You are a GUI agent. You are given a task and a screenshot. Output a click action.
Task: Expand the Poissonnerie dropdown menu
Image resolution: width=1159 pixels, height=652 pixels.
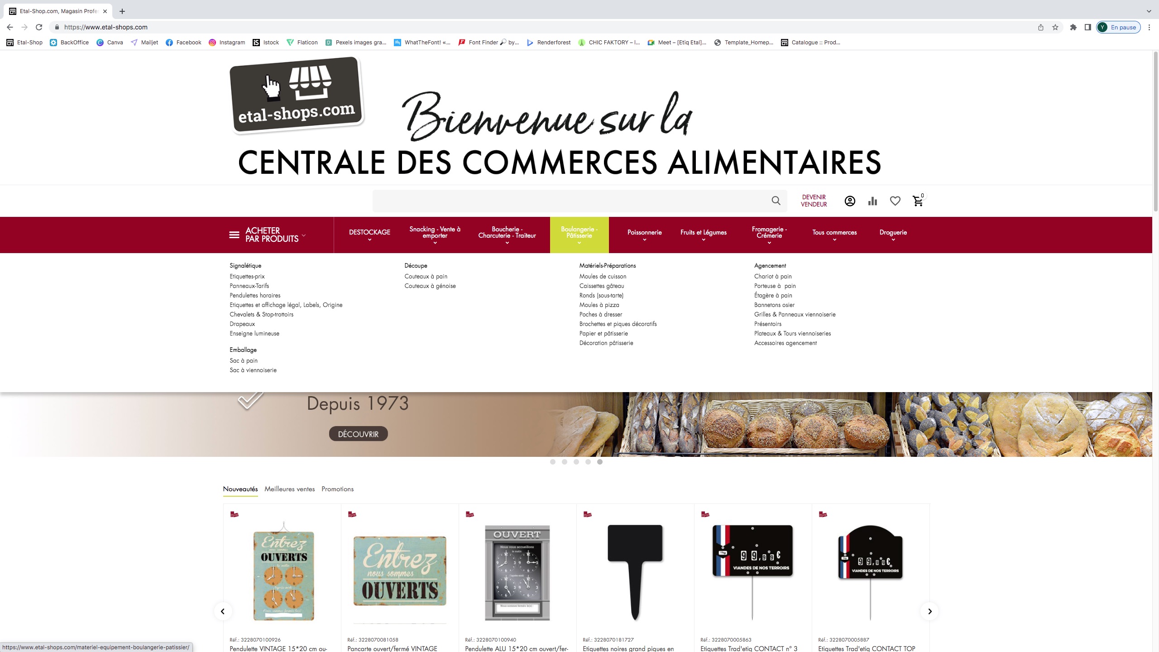644,235
